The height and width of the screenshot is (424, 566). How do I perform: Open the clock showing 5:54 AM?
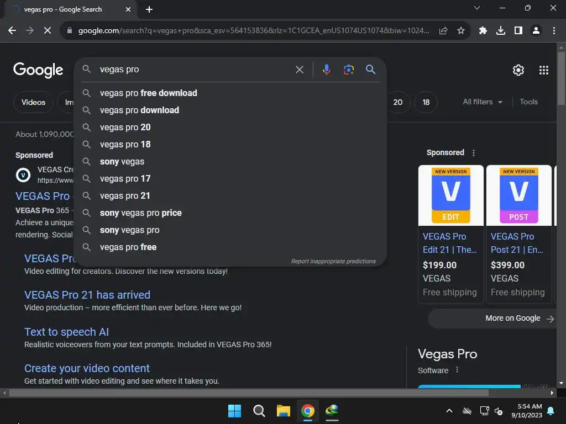click(527, 411)
